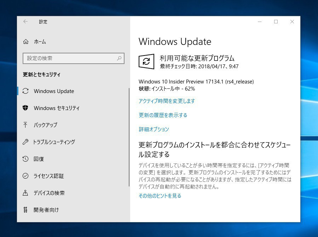
Task: Open アクティブ時間を変更します link
Action: [x=166, y=101]
